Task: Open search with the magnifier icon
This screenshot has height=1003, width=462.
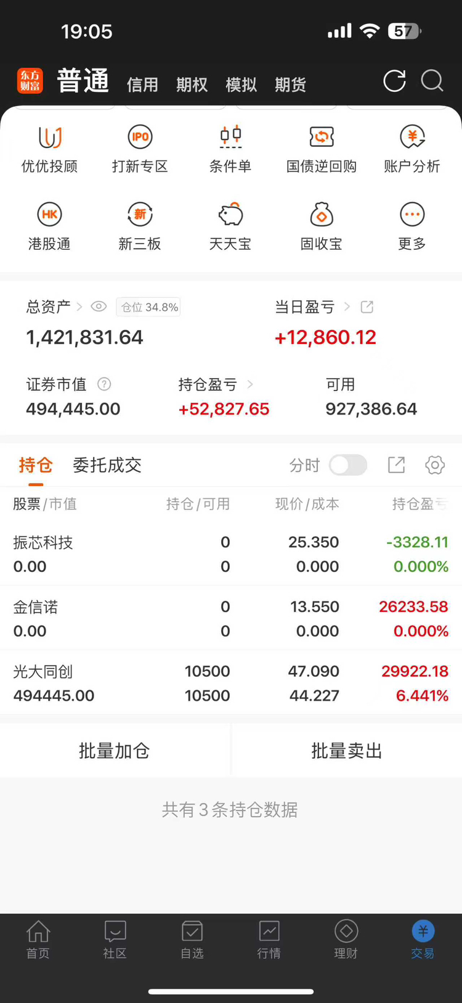Action: (x=432, y=81)
